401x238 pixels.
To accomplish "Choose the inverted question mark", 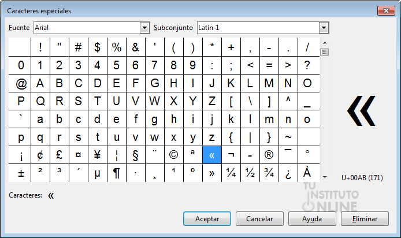I will pos(288,173).
